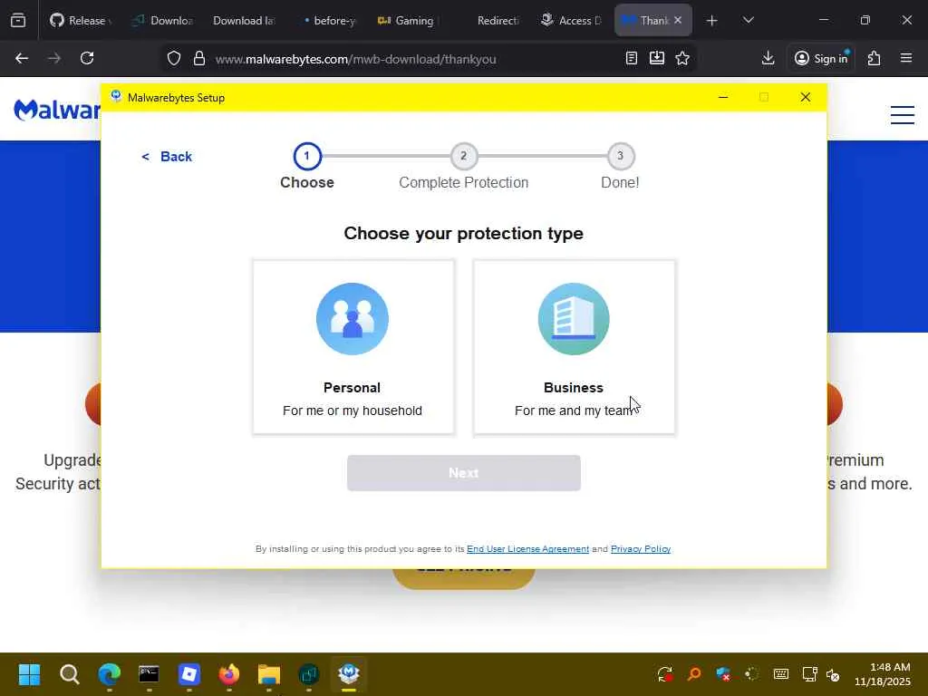This screenshot has width=928, height=696.
Task: Open the Malwarebytes website hamburger menu
Action: click(903, 115)
